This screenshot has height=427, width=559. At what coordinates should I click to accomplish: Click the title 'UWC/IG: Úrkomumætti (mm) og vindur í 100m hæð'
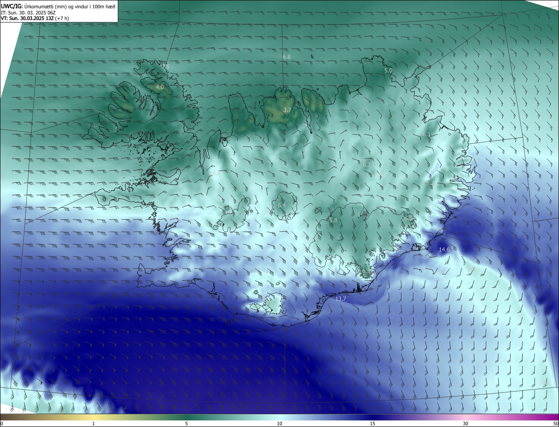point(58,6)
